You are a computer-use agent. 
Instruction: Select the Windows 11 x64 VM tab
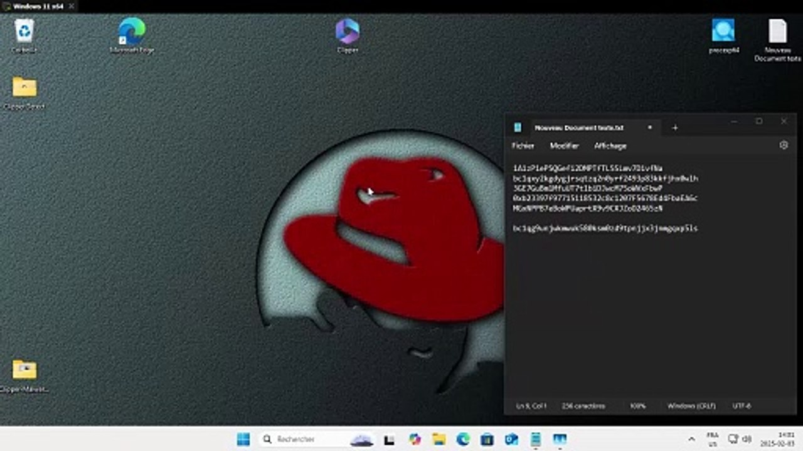[x=38, y=6]
